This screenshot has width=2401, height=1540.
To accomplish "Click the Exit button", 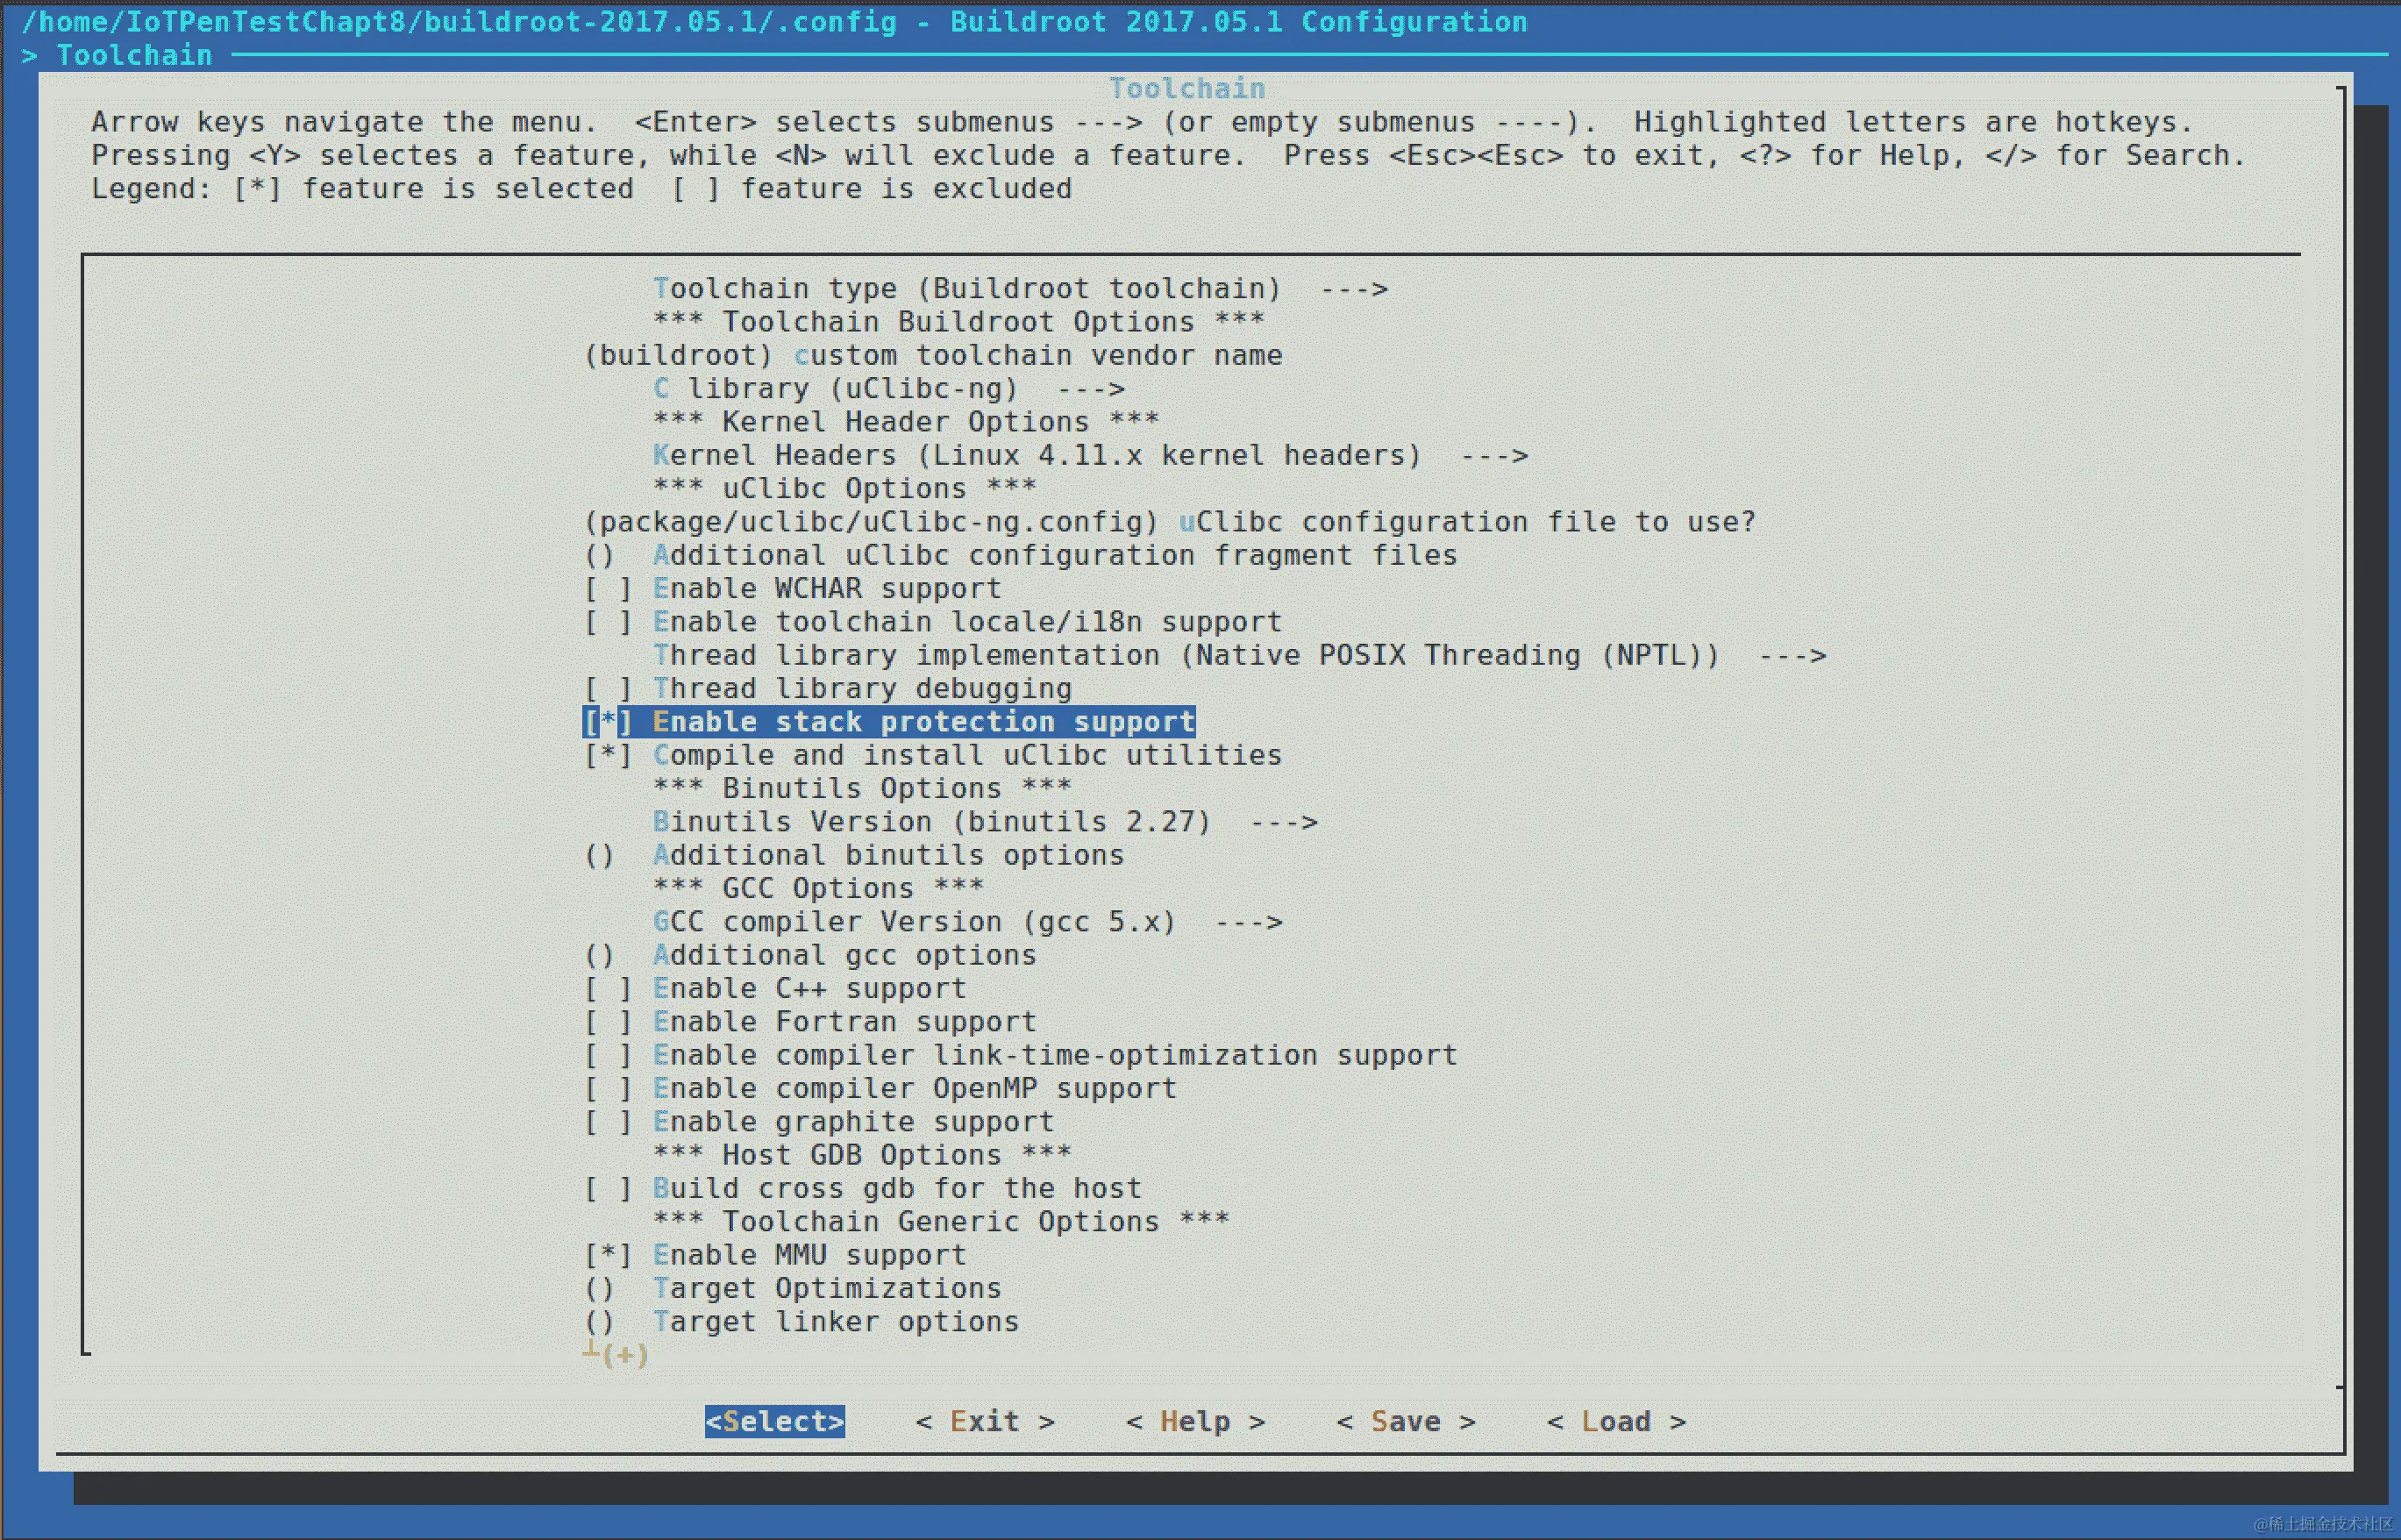I will [x=985, y=1422].
